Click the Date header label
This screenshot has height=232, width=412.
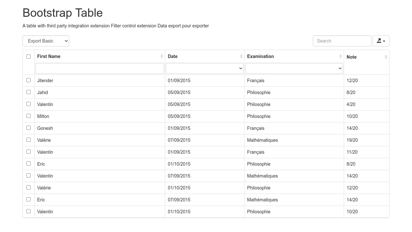point(173,56)
